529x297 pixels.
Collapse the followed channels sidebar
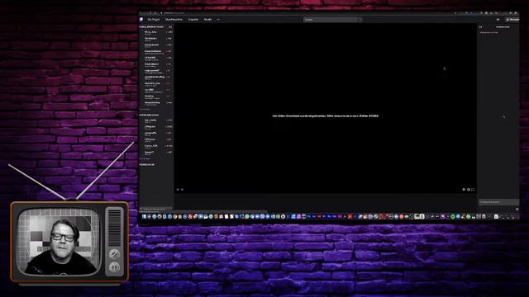170,27
